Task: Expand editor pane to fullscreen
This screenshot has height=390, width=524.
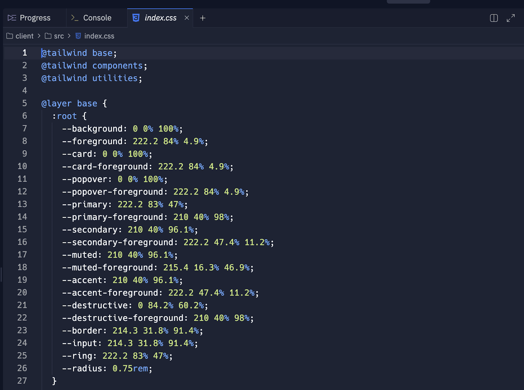Action: point(511,18)
